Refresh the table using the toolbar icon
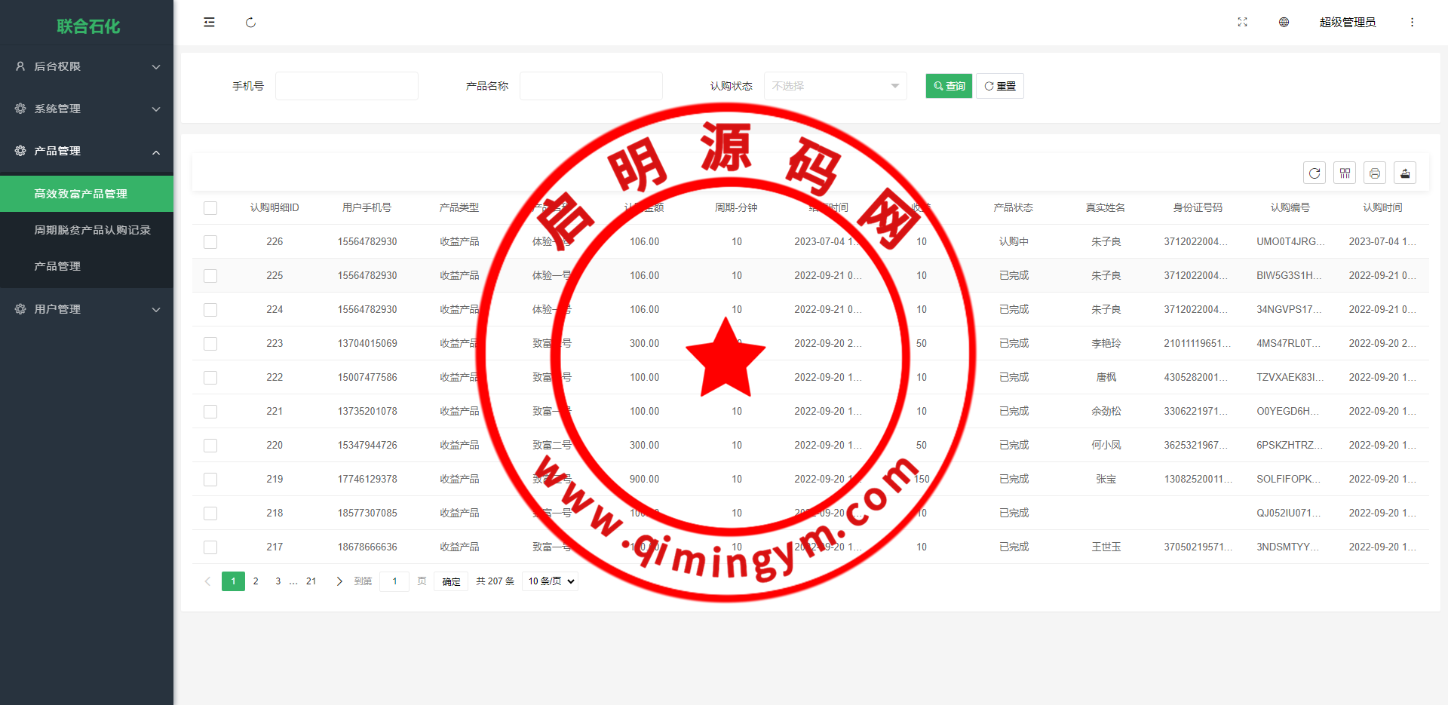The image size is (1448, 705). [x=1315, y=173]
